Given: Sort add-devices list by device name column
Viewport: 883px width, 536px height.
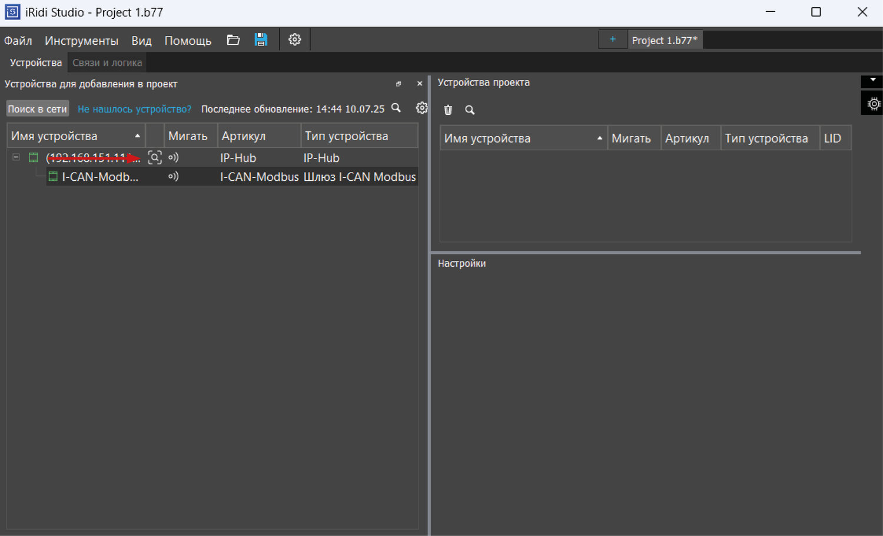Looking at the screenshot, I should pos(75,136).
